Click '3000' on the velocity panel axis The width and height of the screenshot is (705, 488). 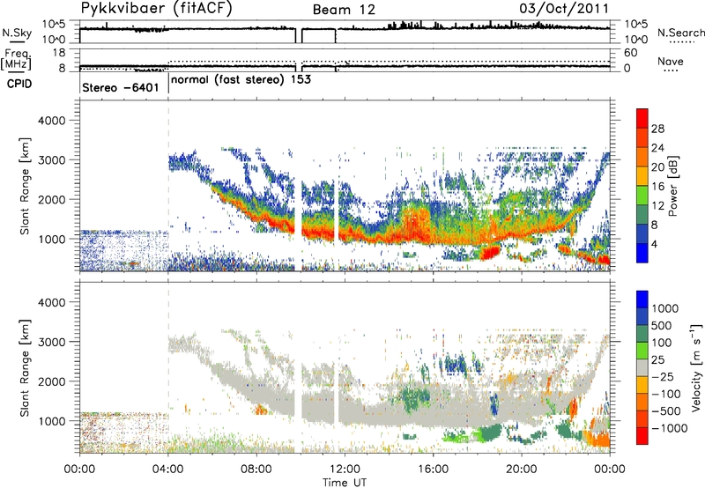point(52,342)
